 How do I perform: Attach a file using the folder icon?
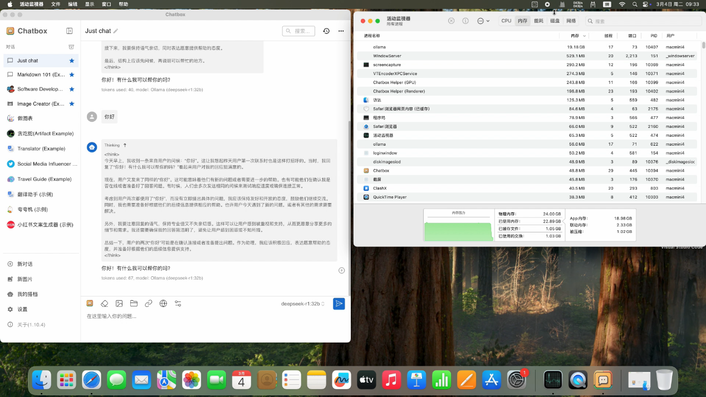click(x=134, y=304)
